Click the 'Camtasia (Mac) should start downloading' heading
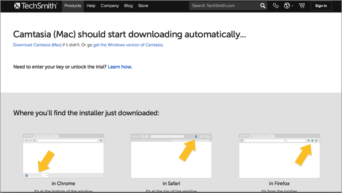Screen dimensions: 342x193 click(130, 35)
